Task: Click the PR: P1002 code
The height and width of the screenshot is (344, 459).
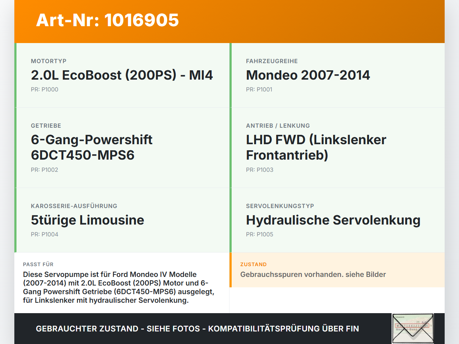Action: [44, 170]
